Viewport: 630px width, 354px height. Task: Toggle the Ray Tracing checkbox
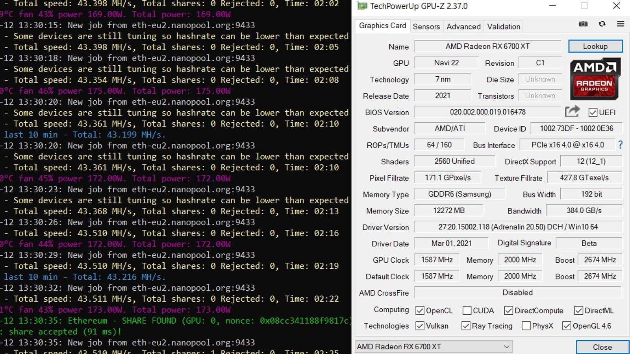tap(466, 326)
